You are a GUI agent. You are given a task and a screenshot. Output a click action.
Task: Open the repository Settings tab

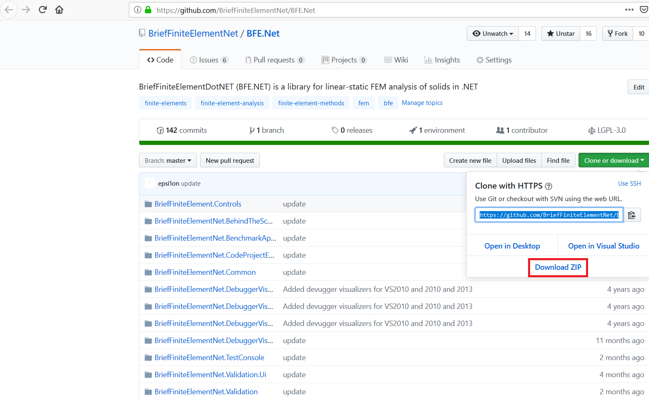(x=494, y=60)
